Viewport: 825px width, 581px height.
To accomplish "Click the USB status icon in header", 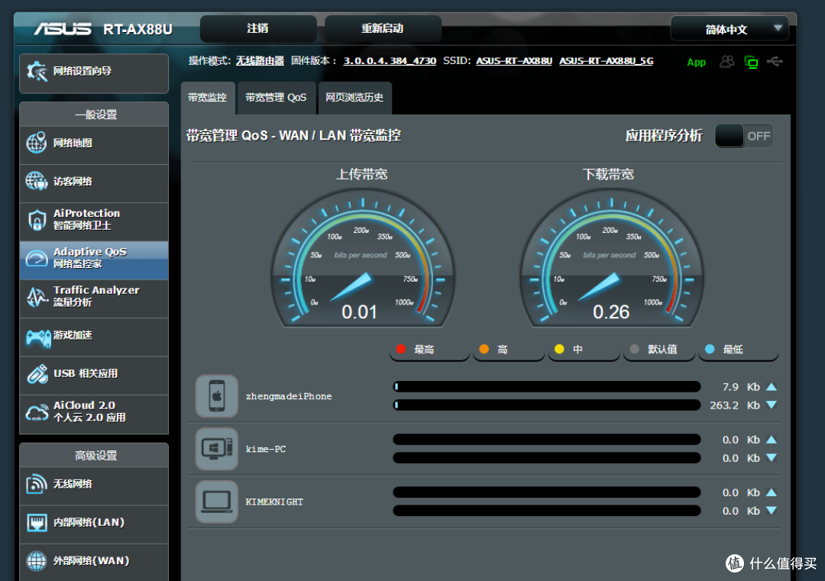I will (775, 62).
